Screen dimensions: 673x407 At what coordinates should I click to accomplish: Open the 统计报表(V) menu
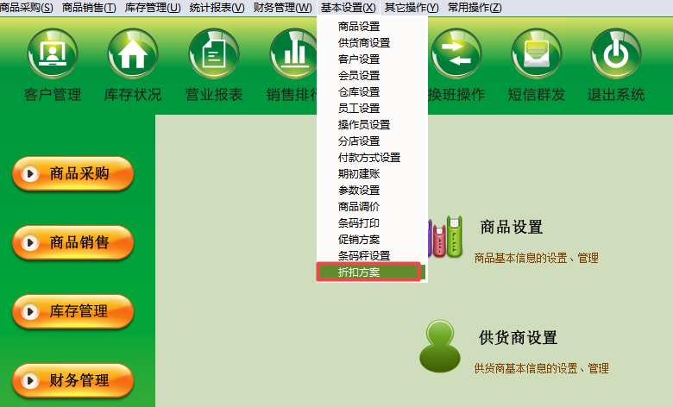pyautogui.click(x=217, y=8)
